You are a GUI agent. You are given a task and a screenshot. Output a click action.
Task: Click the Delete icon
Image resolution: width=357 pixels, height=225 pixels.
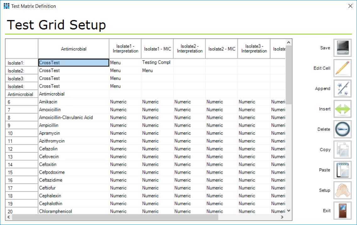click(x=342, y=129)
